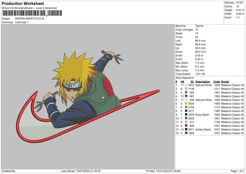246x174 pixels.
Task: Select Max Jump value '7.5 mm'
Action: [x=200, y=70]
